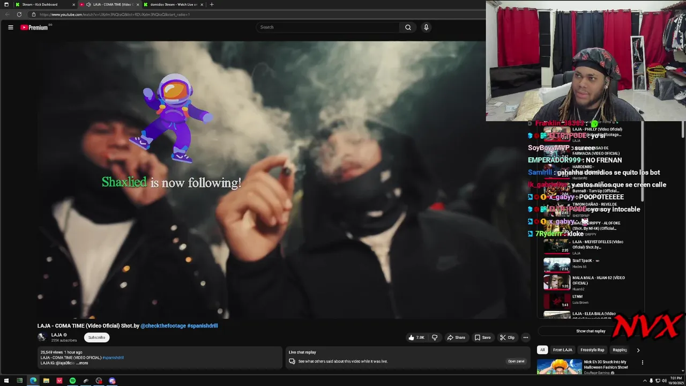Image resolution: width=686 pixels, height=386 pixels.
Task: Open the Windows Start menu
Action: coord(6,381)
